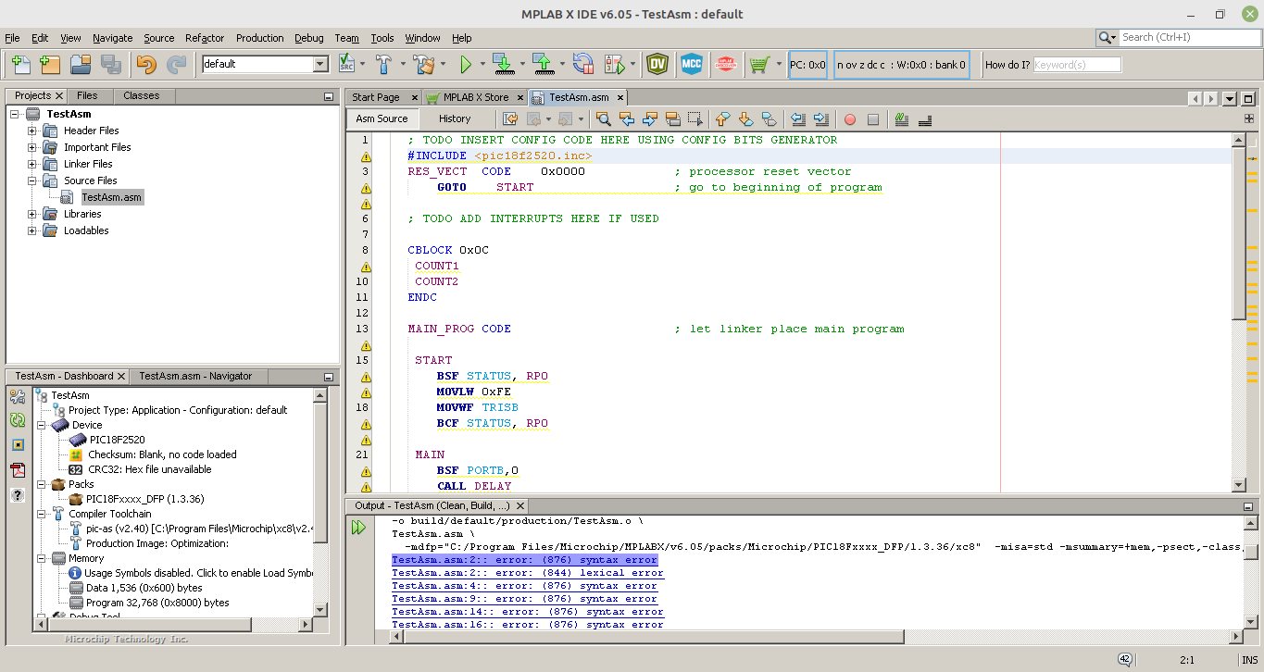This screenshot has height=672, width=1264.
Task: Collapse the Compiler Toolchain node in Dashboard
Action: coord(40,514)
